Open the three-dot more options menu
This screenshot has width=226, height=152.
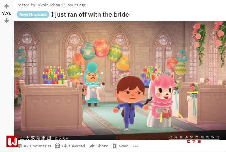click(x=135, y=146)
